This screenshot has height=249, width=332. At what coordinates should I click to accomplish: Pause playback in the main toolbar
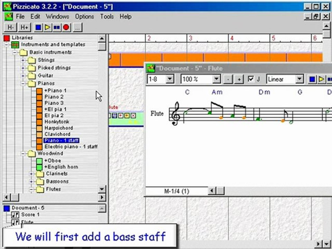coord(56,27)
